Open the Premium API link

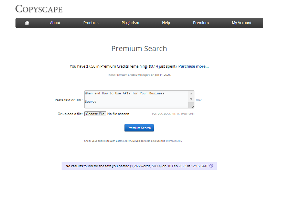[x=173, y=140]
